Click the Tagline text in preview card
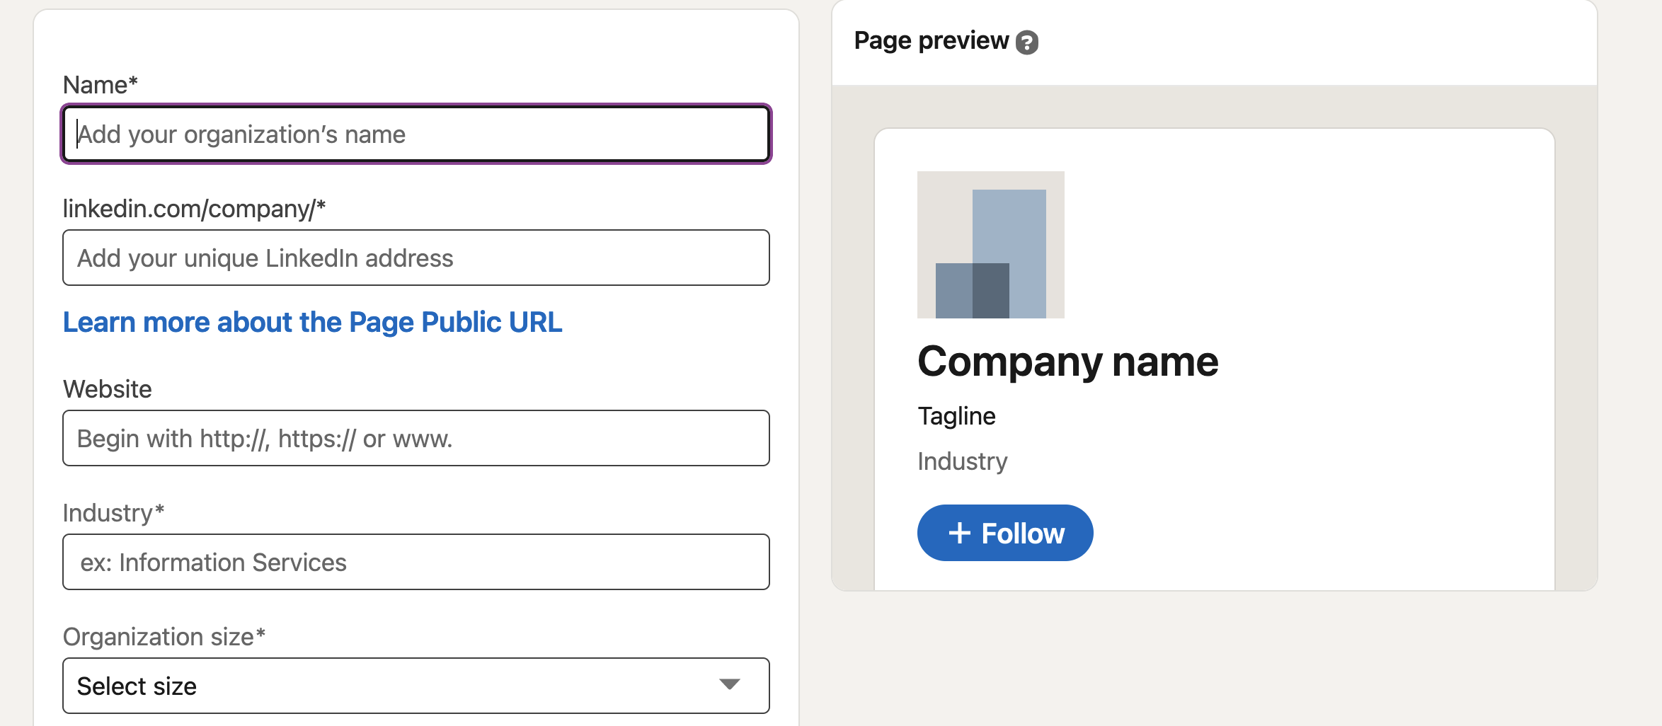 coord(956,416)
